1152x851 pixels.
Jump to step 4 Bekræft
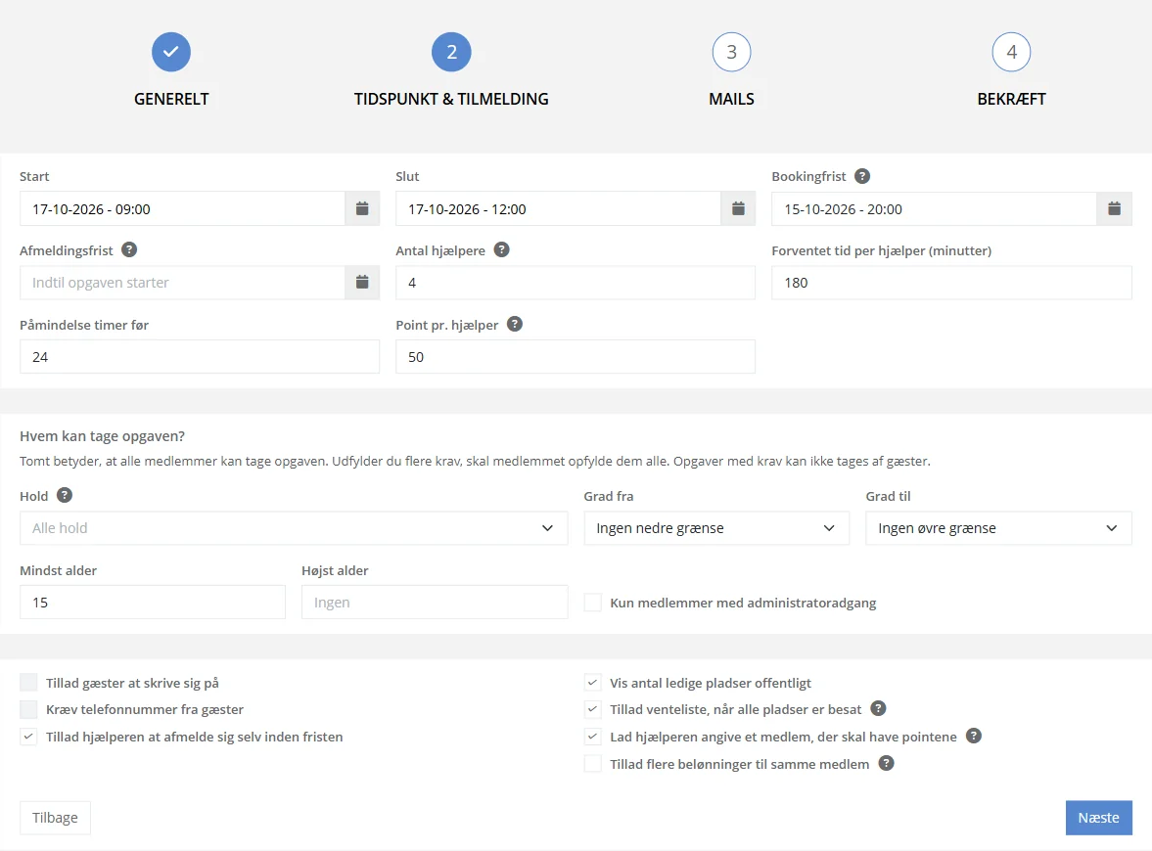1012,52
